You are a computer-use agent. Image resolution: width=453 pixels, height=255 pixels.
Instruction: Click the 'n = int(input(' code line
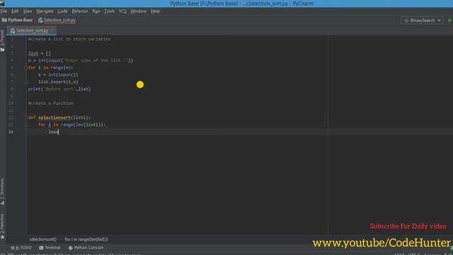coord(81,60)
